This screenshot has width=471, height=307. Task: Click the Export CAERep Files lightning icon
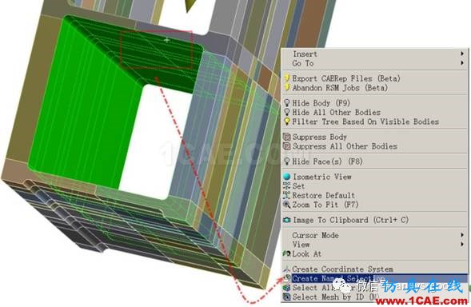pos(287,78)
